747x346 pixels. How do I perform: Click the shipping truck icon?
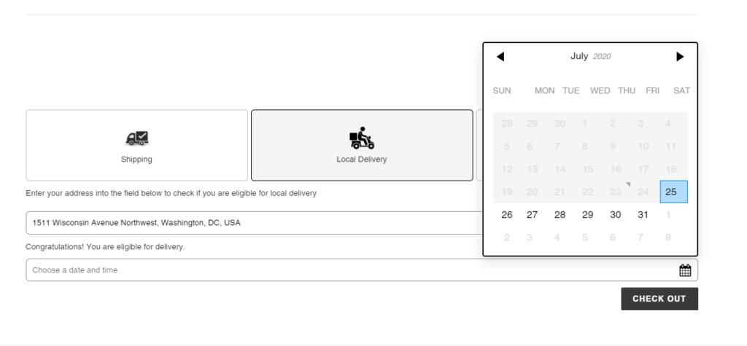coord(136,138)
